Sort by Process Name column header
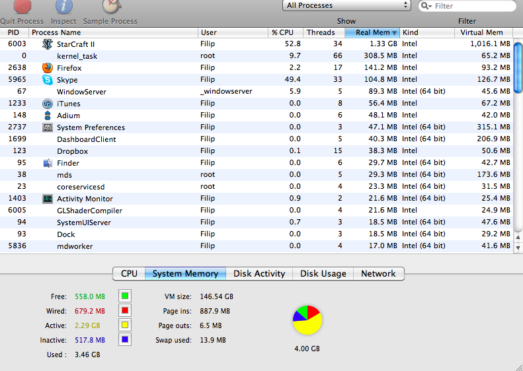 pyautogui.click(x=114, y=32)
